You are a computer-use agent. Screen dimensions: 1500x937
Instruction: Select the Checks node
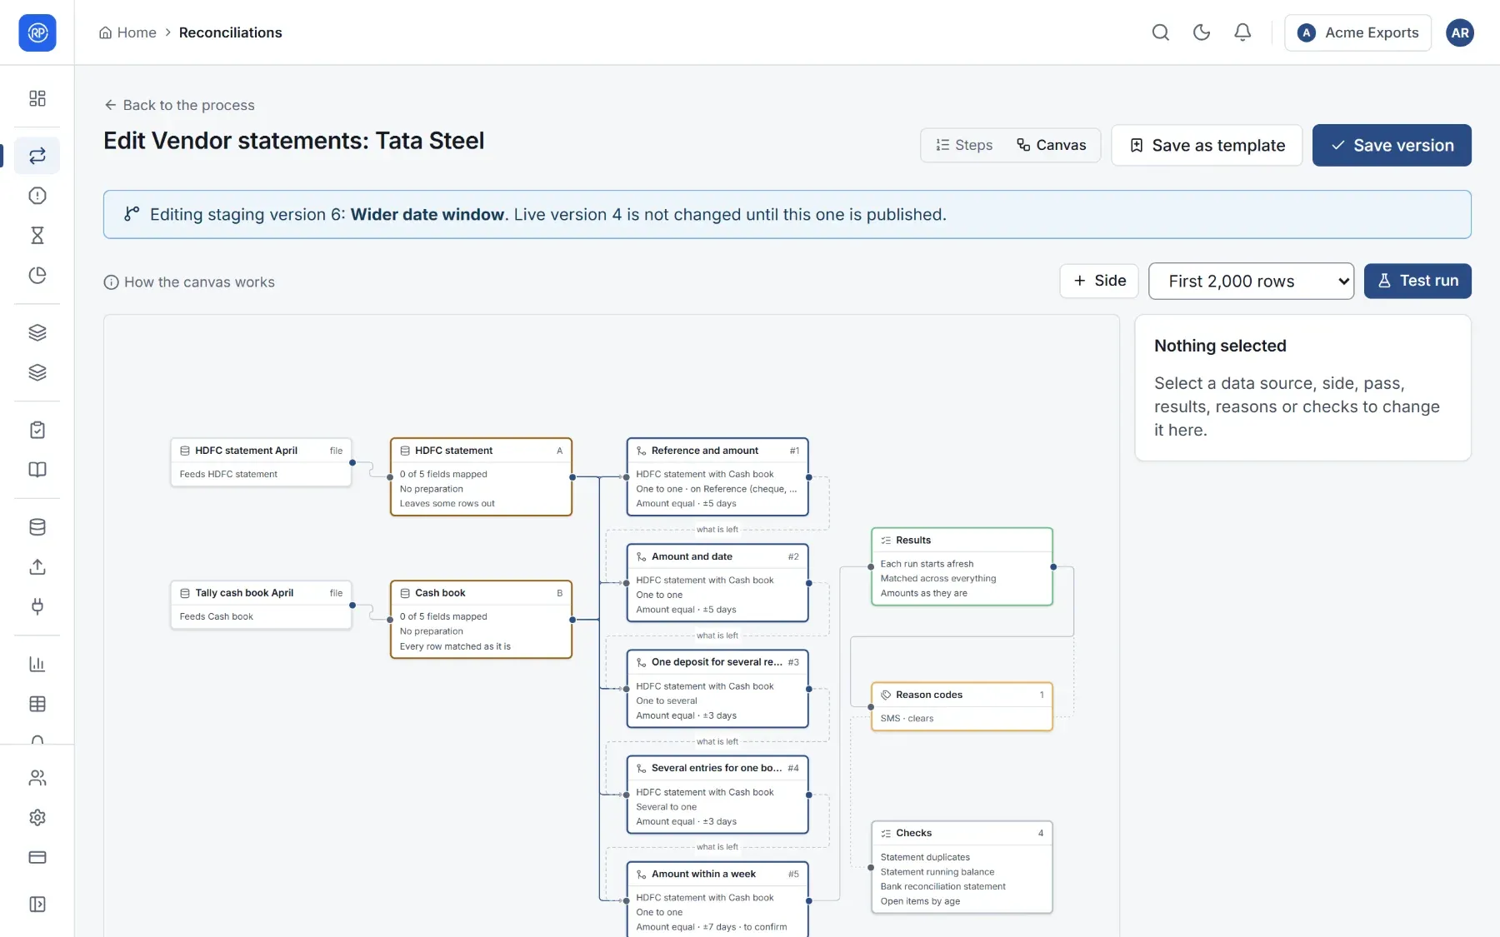pyautogui.click(x=962, y=867)
